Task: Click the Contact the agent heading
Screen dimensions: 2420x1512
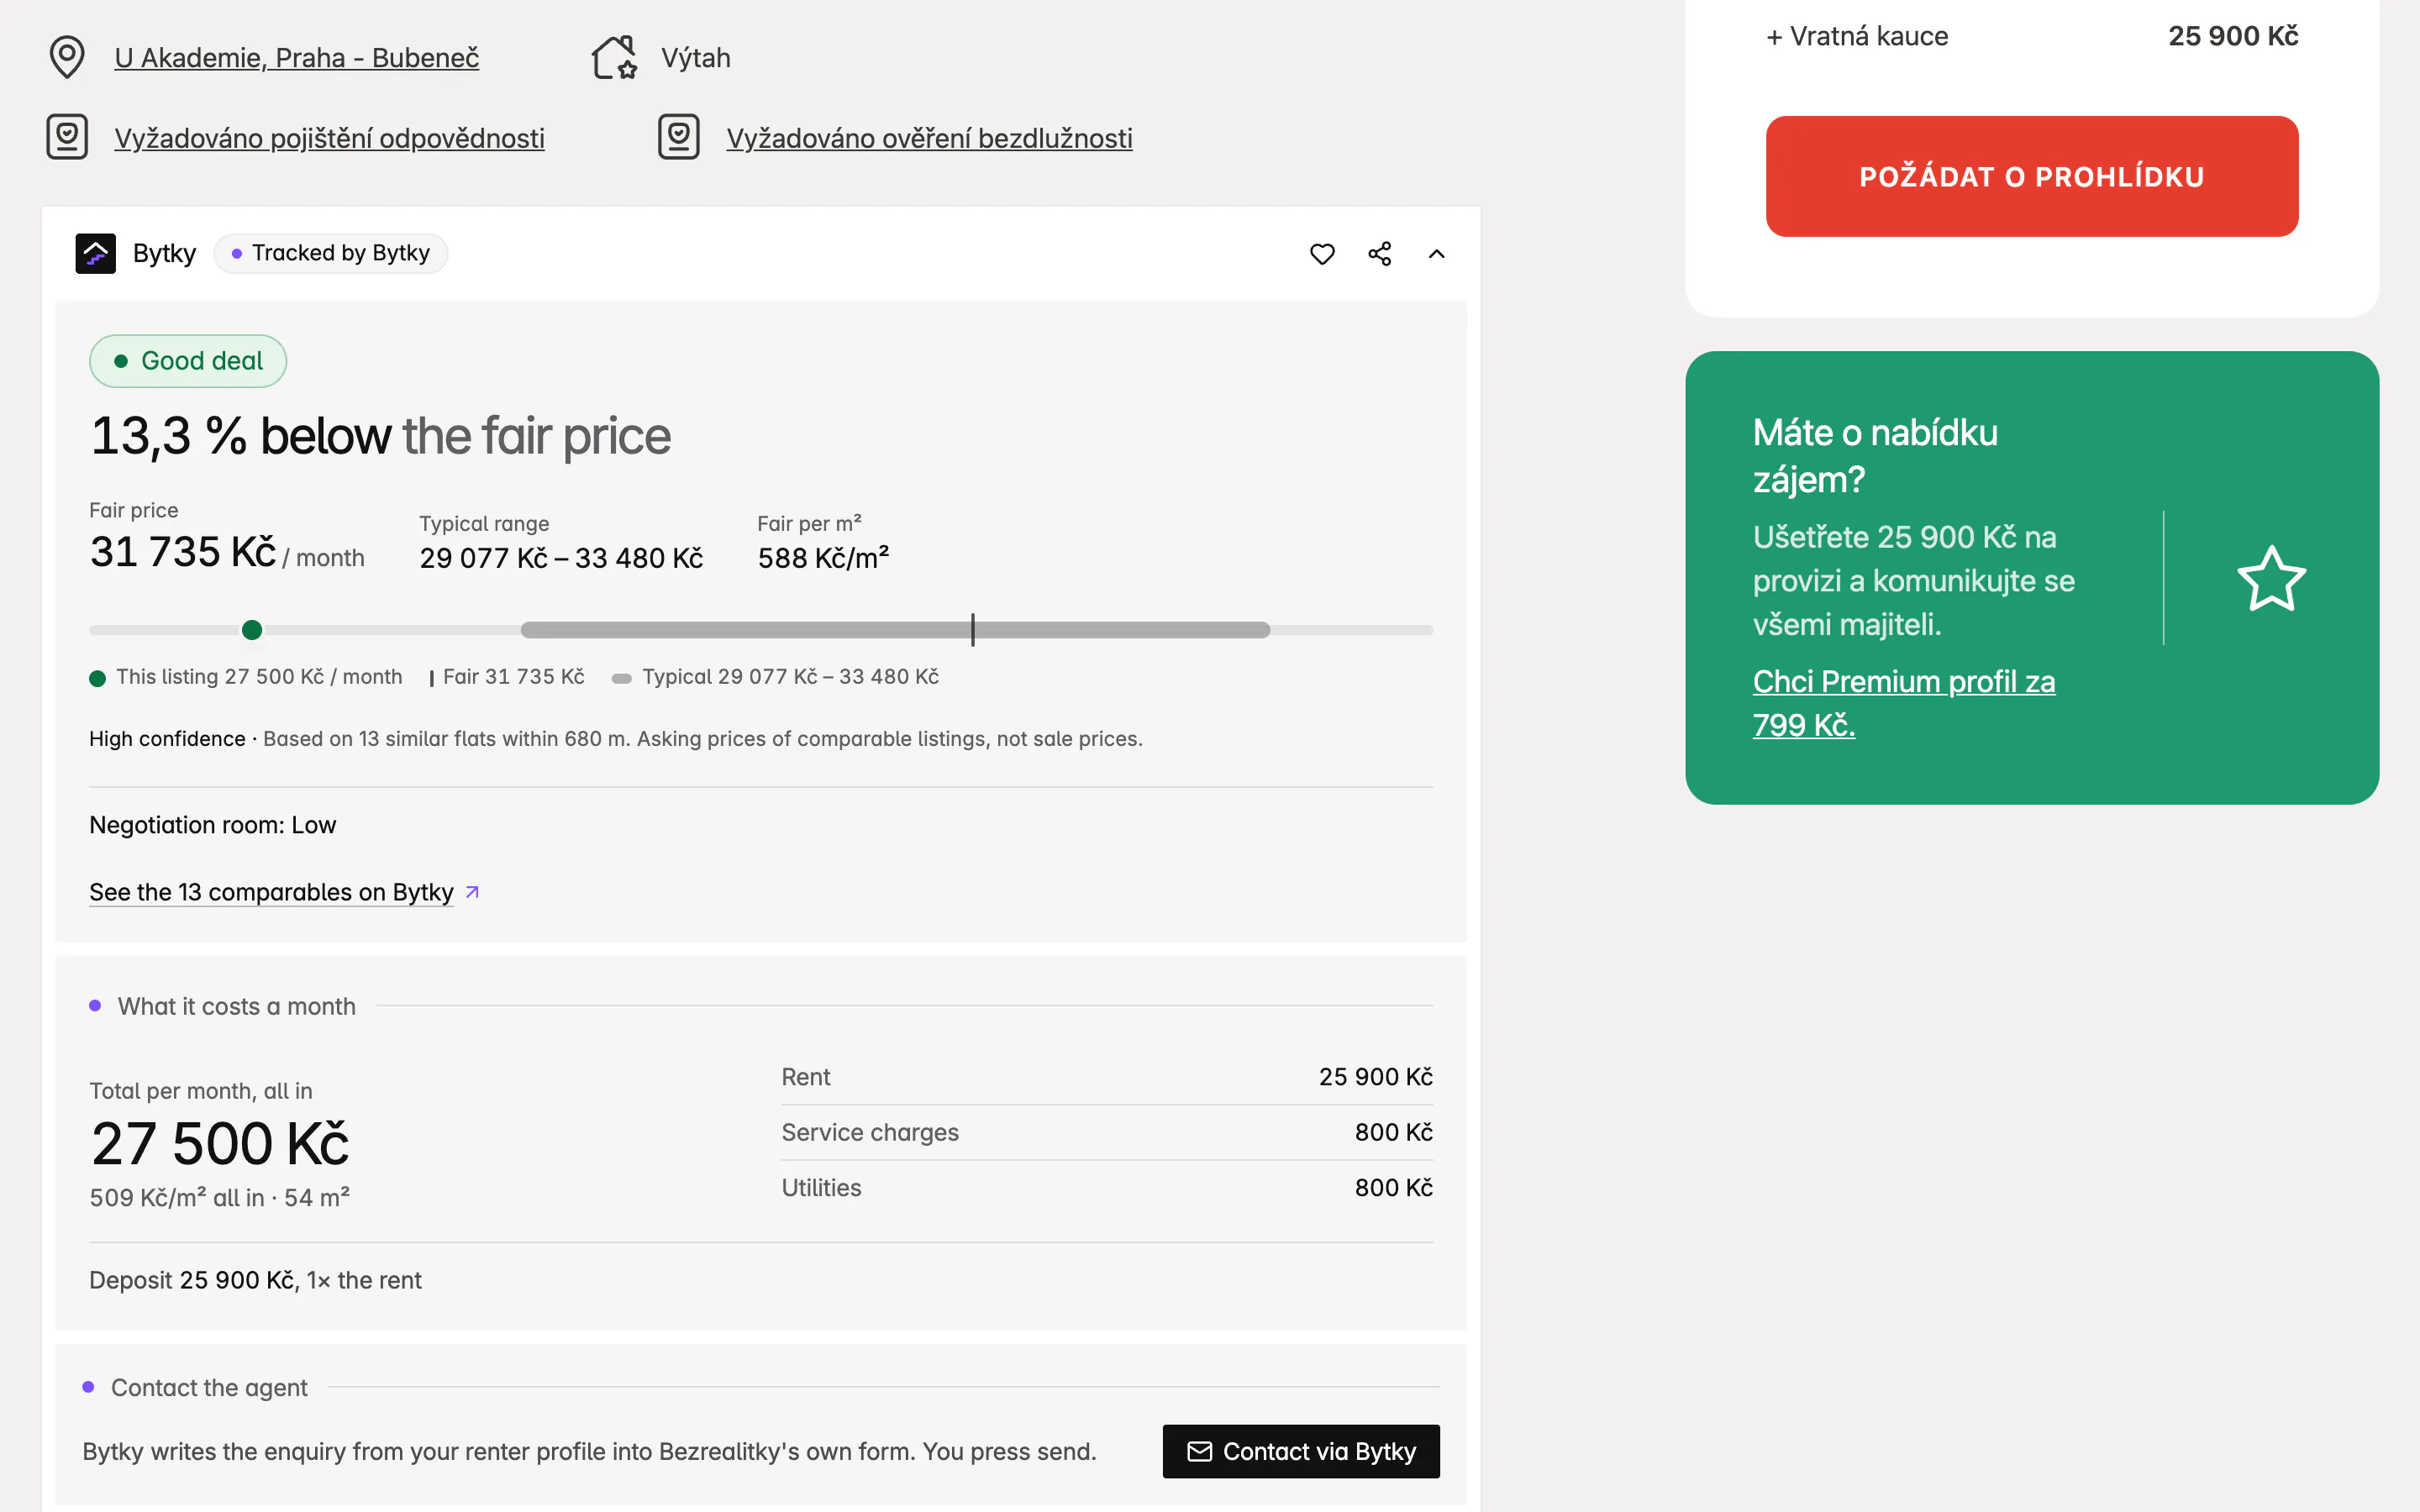Action: click(x=209, y=1388)
